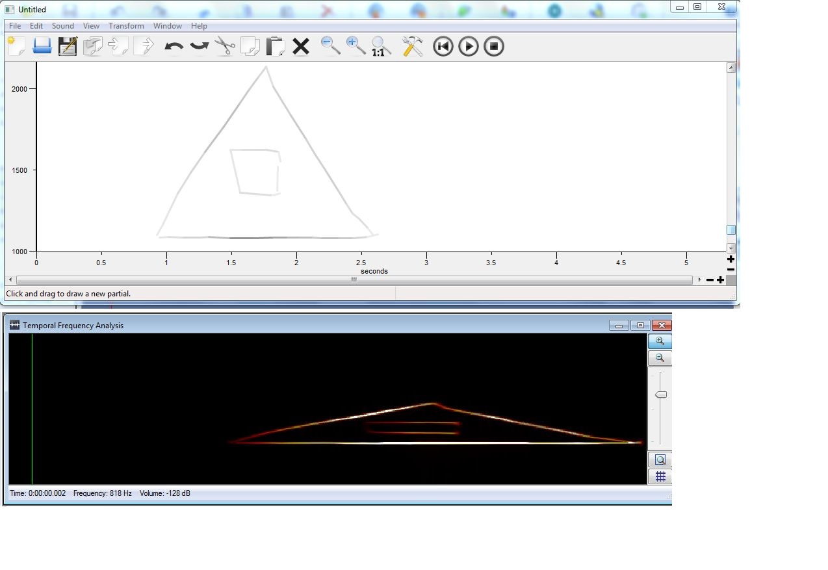Undo the last drawn partial
Screen dimensions: 828x570
click(174, 47)
